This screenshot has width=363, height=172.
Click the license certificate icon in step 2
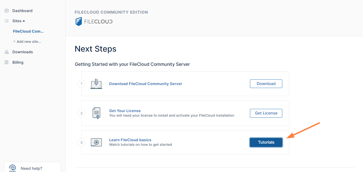pyautogui.click(x=96, y=113)
